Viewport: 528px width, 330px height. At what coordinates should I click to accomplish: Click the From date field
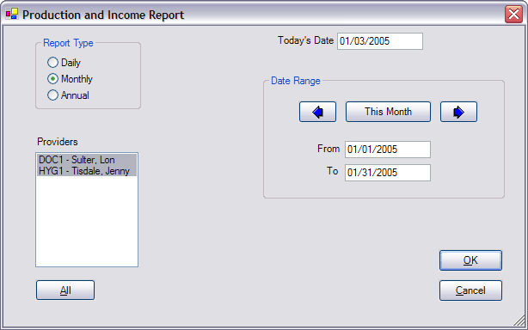(388, 150)
